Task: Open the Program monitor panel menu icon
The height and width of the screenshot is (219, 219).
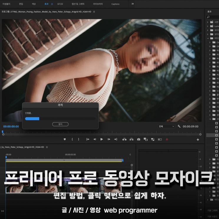Action: [94, 12]
